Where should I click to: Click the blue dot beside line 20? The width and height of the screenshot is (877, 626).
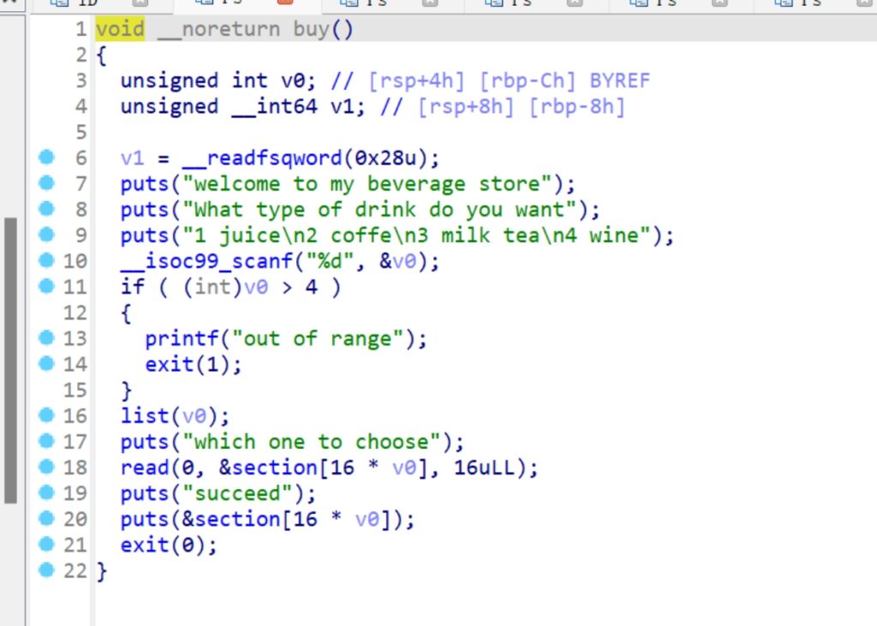[x=46, y=518]
